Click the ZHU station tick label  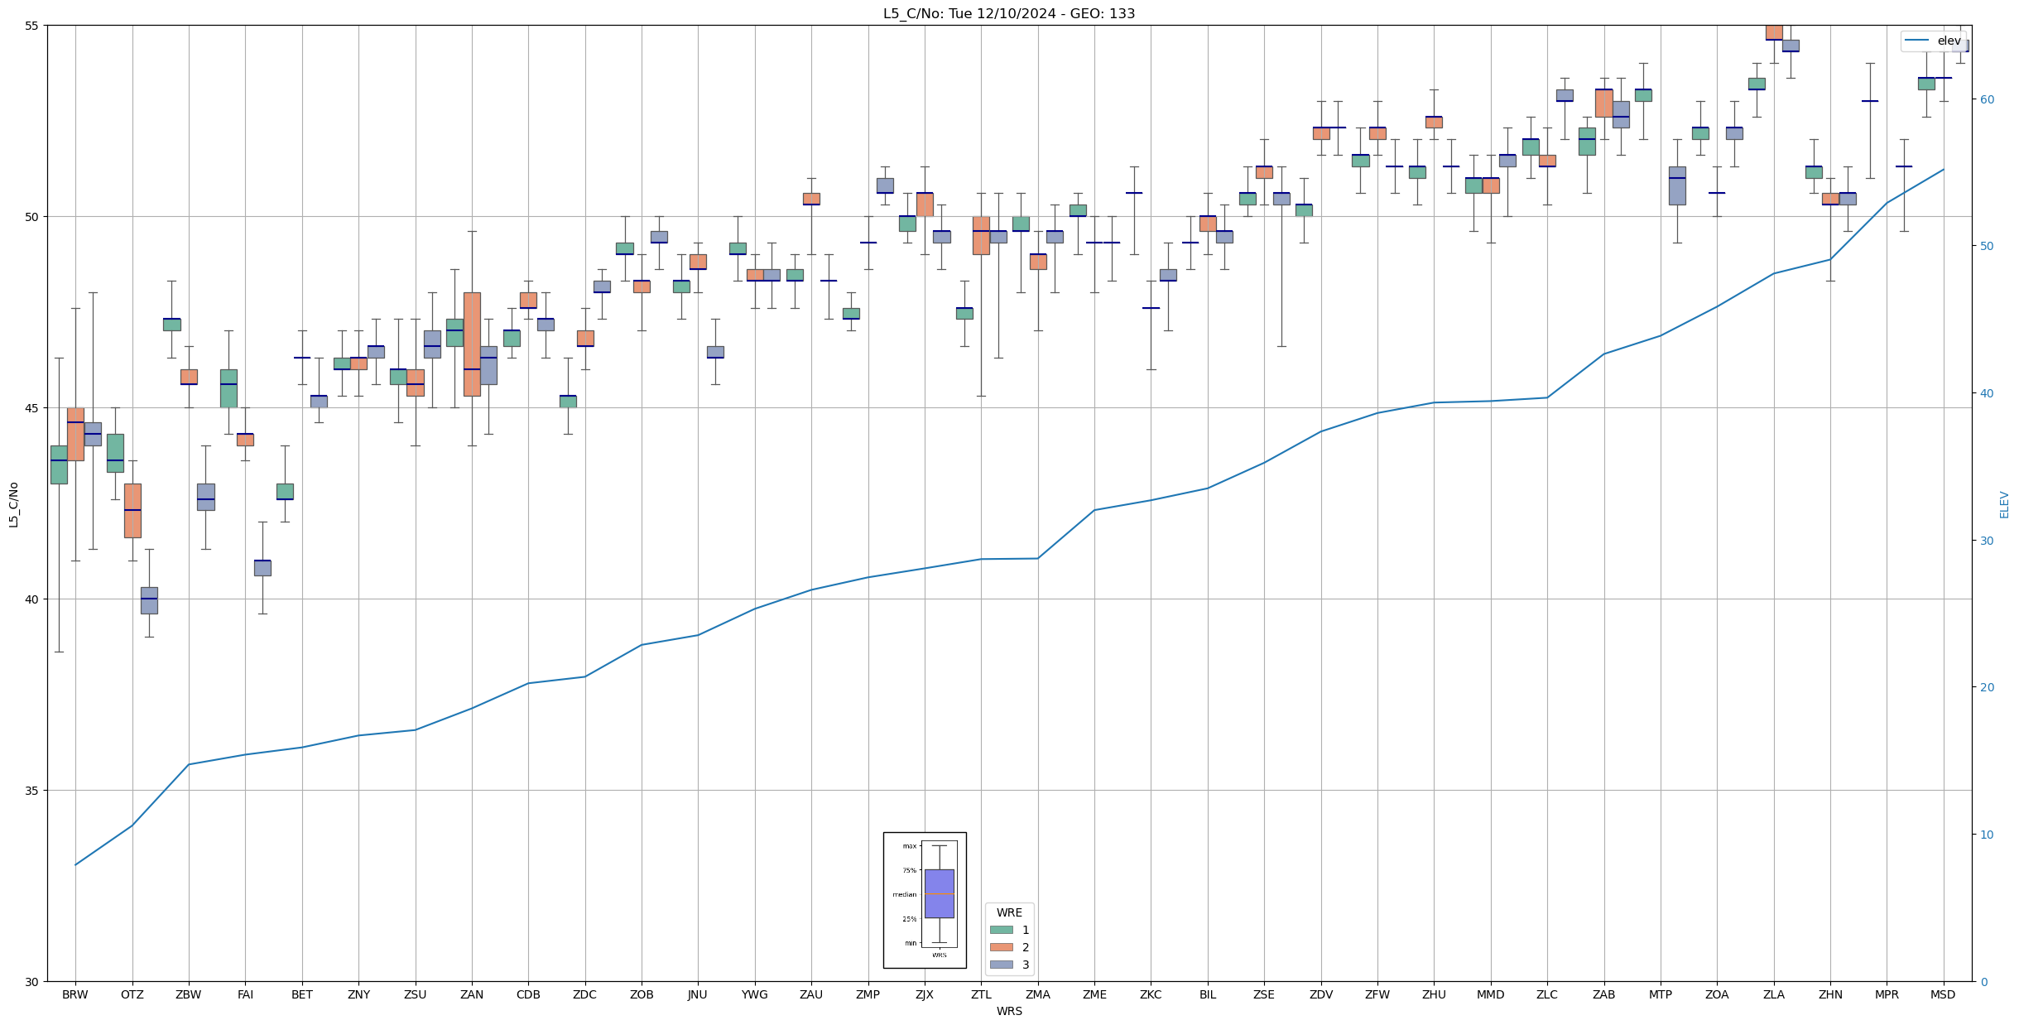pyautogui.click(x=1434, y=994)
